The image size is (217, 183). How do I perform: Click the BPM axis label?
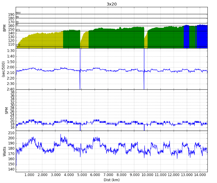point(5,28)
